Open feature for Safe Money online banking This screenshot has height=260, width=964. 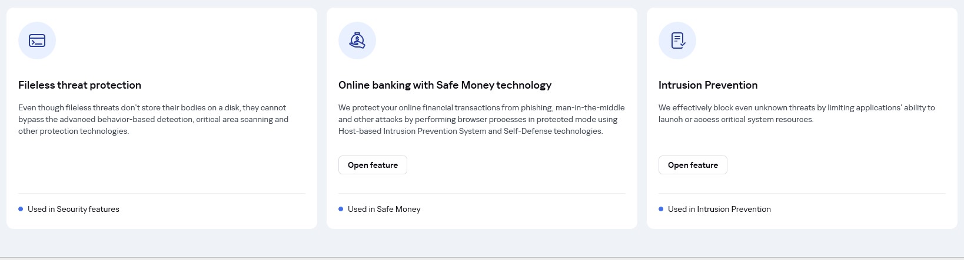tap(373, 165)
